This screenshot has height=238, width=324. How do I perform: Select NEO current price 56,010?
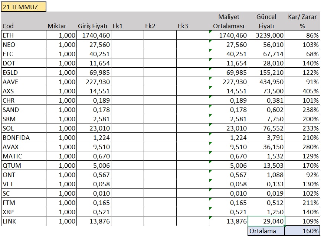tap(266, 45)
